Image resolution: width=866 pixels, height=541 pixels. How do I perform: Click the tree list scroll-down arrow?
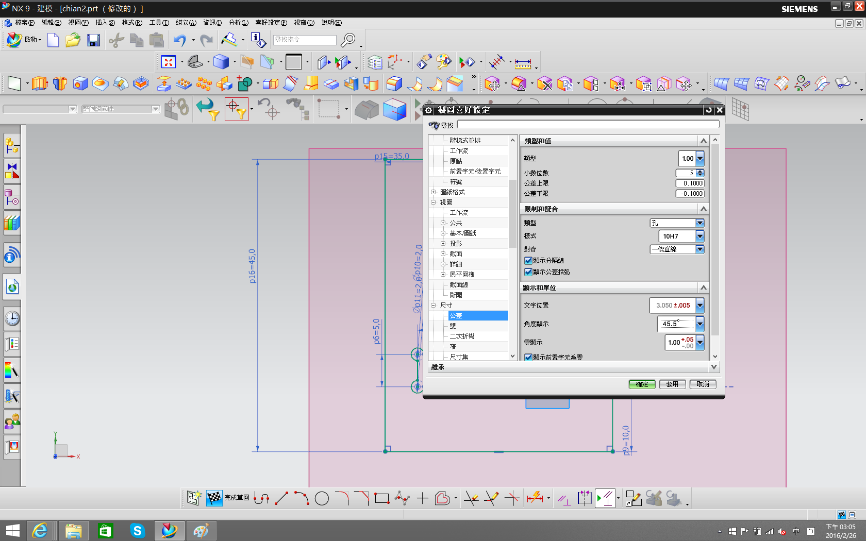tap(512, 356)
